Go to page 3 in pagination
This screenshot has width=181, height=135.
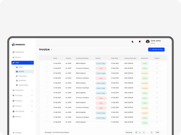(x=144, y=132)
